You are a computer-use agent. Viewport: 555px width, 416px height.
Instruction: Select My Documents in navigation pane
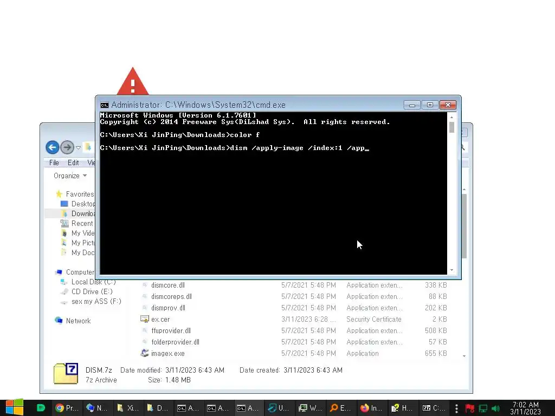78,252
